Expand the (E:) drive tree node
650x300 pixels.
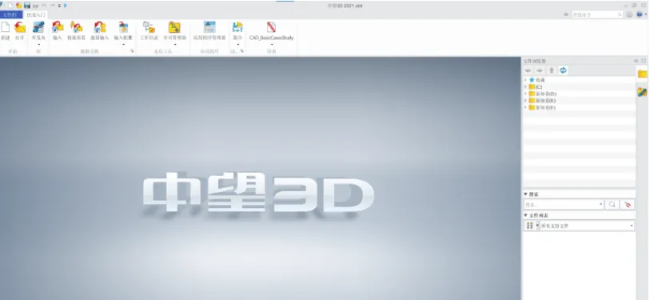tap(525, 101)
